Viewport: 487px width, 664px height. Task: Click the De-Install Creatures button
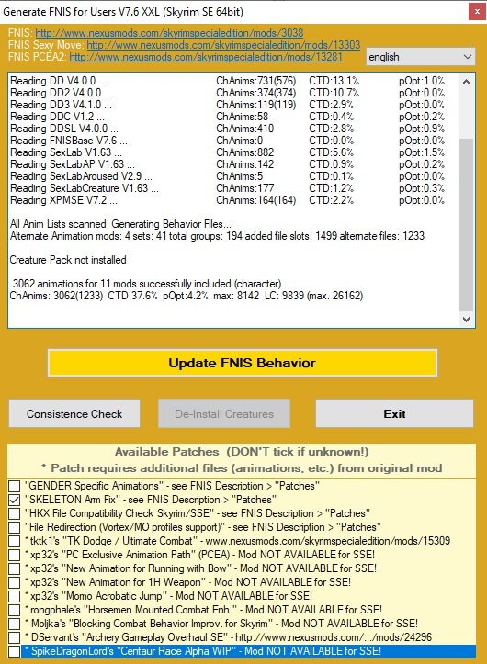coord(224,413)
